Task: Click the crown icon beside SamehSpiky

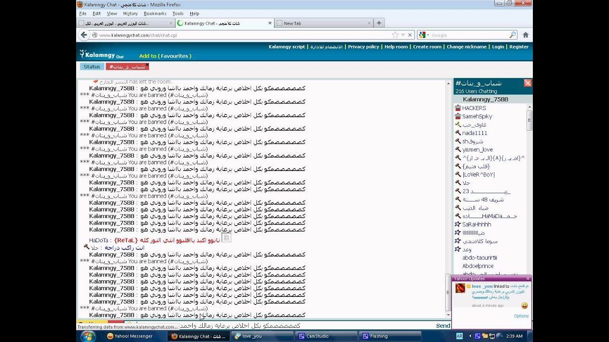Action: 458,116
